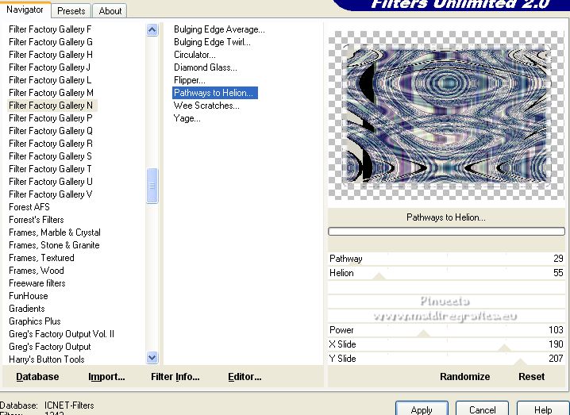Open the About tab
The height and width of the screenshot is (415, 570).
[110, 11]
